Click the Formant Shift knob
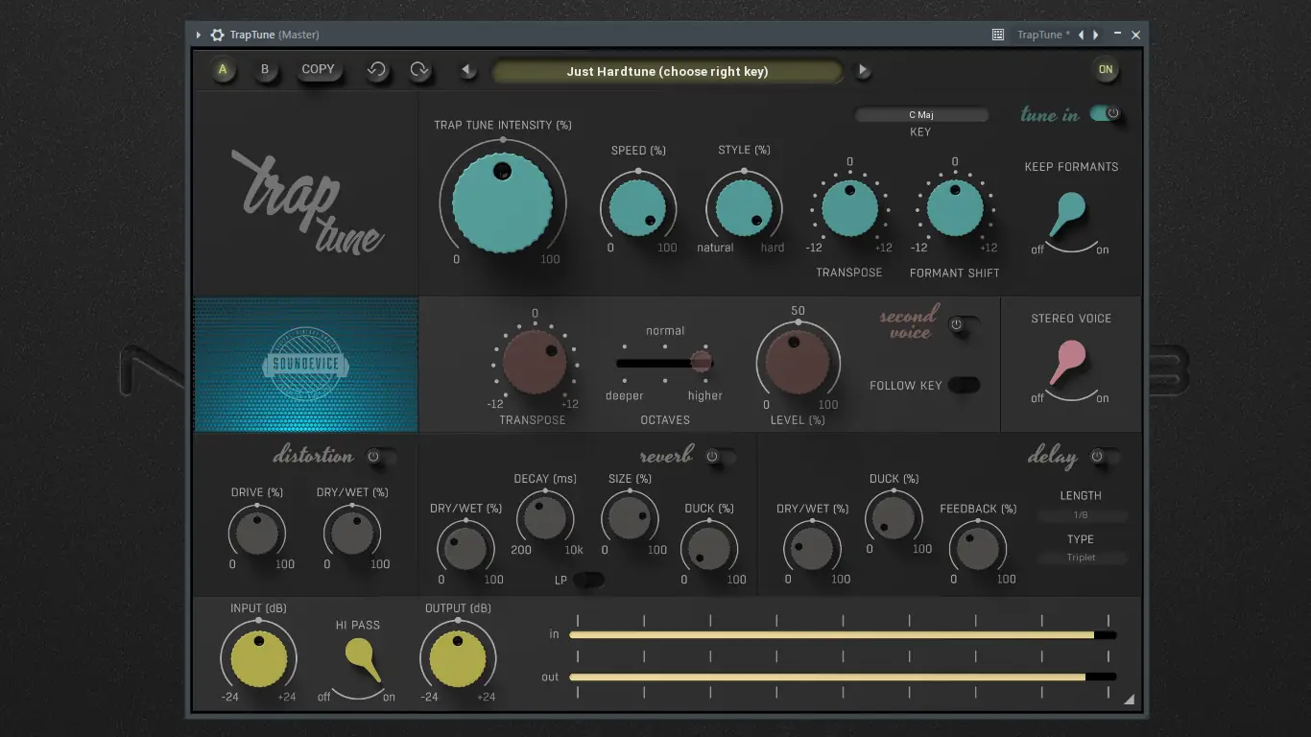This screenshot has height=737, width=1311. coord(955,207)
